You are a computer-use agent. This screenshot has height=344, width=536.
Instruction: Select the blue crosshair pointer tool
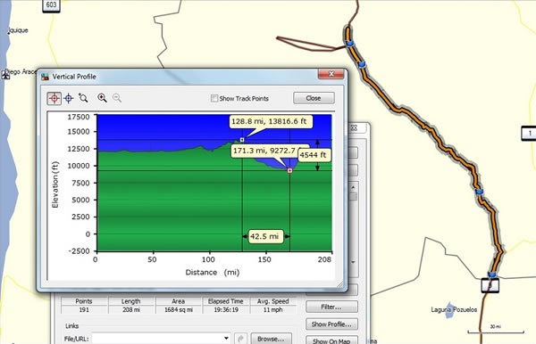coord(69,98)
